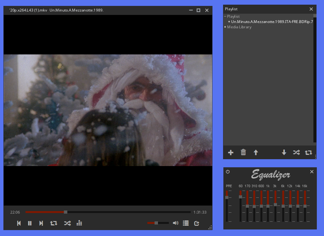
Task: Click the 170 Hz equalizer band slider
Action: (x=247, y=206)
